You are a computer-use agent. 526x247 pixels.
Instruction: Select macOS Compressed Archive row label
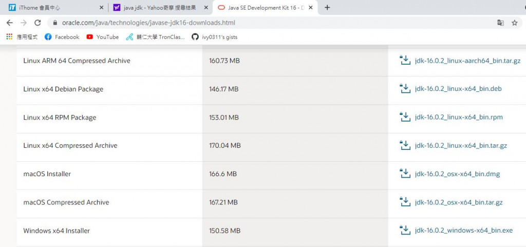coord(66,202)
